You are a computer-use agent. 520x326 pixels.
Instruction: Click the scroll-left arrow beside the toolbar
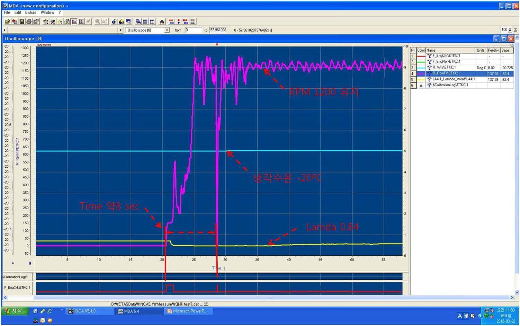click(5, 30)
